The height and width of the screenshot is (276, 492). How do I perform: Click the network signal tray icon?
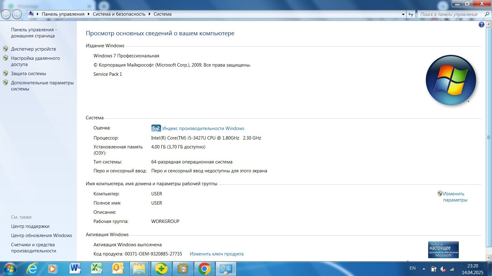click(x=452, y=269)
